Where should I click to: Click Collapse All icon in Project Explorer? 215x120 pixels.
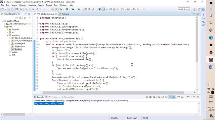point(17,18)
